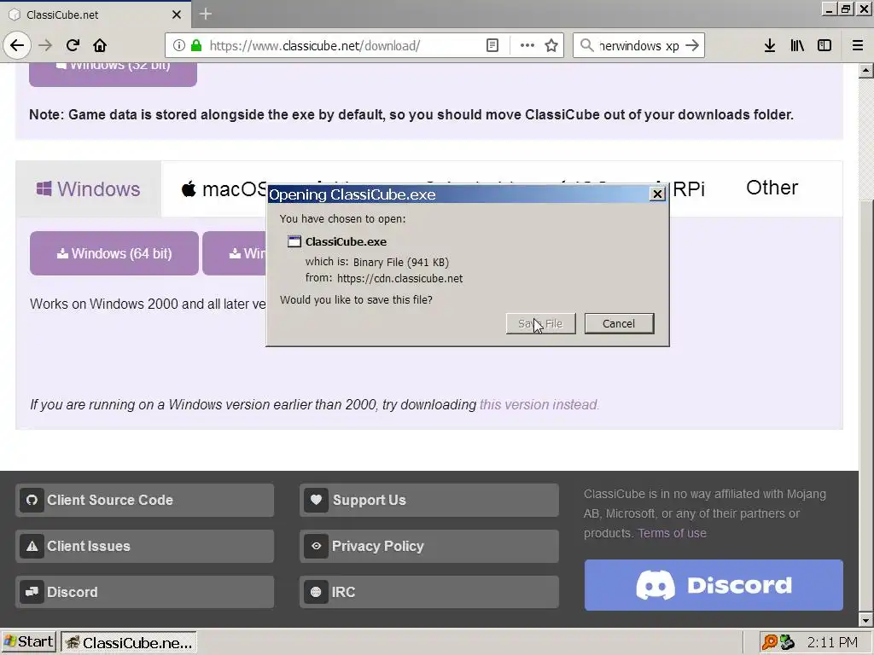
Task: Open IRC footer link
Action: pyautogui.click(x=429, y=592)
